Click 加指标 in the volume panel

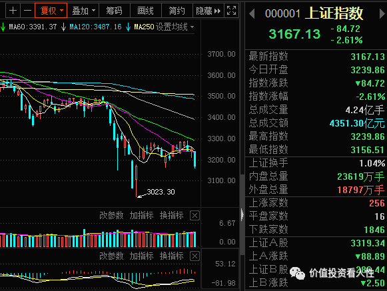point(142,216)
